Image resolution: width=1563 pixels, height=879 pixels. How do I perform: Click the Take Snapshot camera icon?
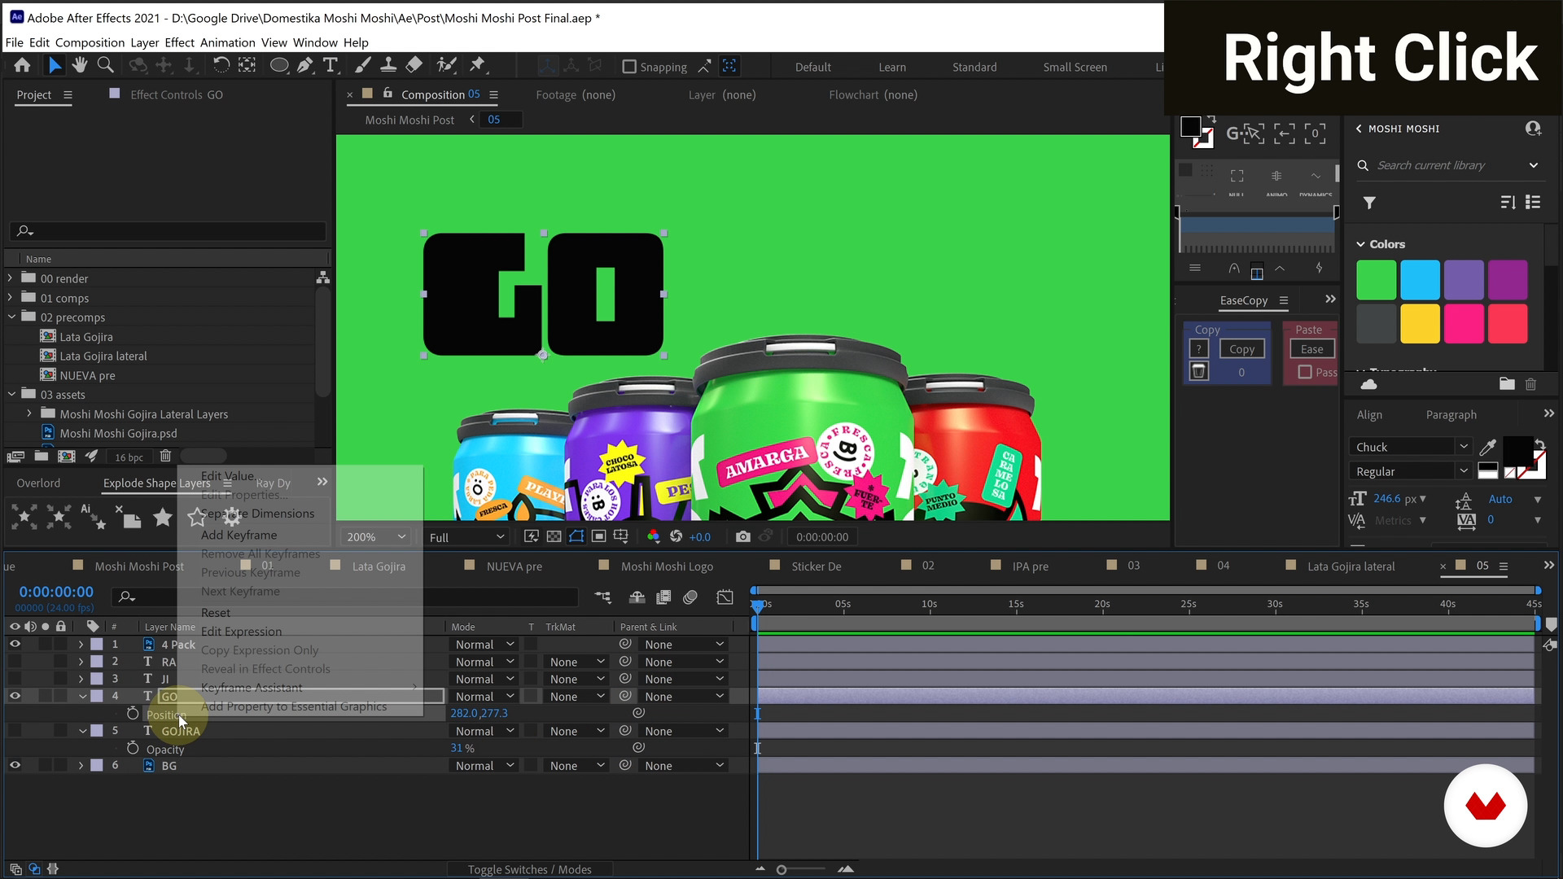pyautogui.click(x=742, y=536)
